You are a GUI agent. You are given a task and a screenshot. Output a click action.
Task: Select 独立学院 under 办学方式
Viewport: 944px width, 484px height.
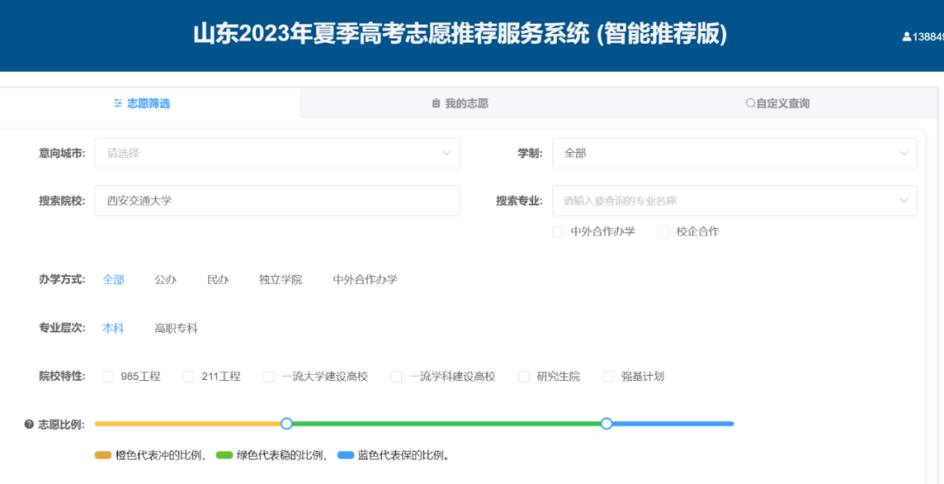(x=281, y=280)
